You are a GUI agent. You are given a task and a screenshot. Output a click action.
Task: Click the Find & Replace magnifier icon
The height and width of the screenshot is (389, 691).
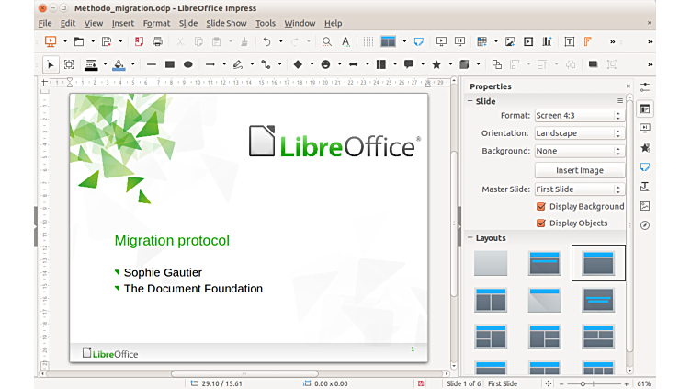coord(327,41)
